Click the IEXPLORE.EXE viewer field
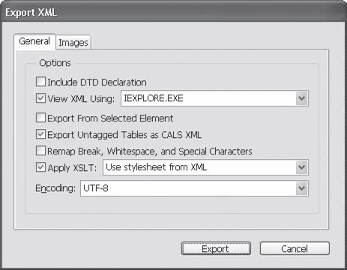 tap(215, 98)
